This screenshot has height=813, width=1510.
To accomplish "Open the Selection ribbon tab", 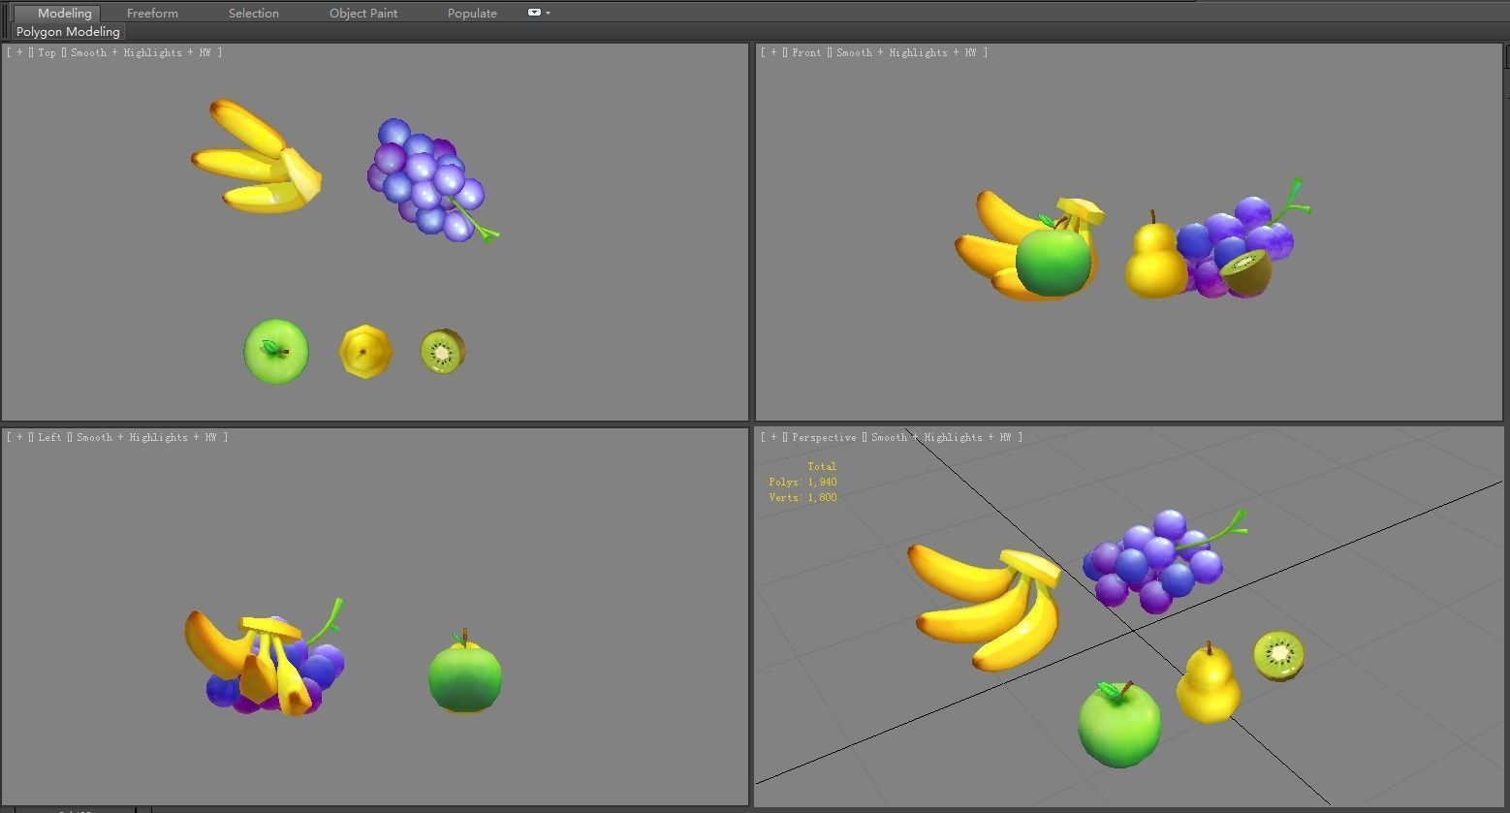I will coord(254,14).
